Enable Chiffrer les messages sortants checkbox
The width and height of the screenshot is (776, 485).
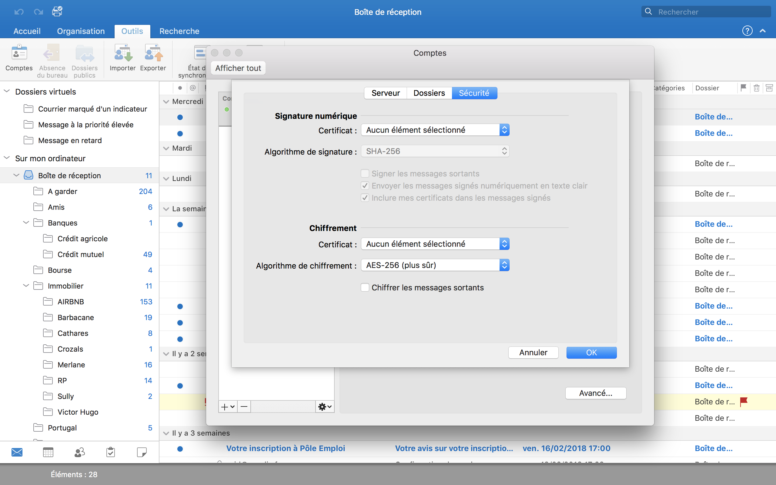[365, 287]
